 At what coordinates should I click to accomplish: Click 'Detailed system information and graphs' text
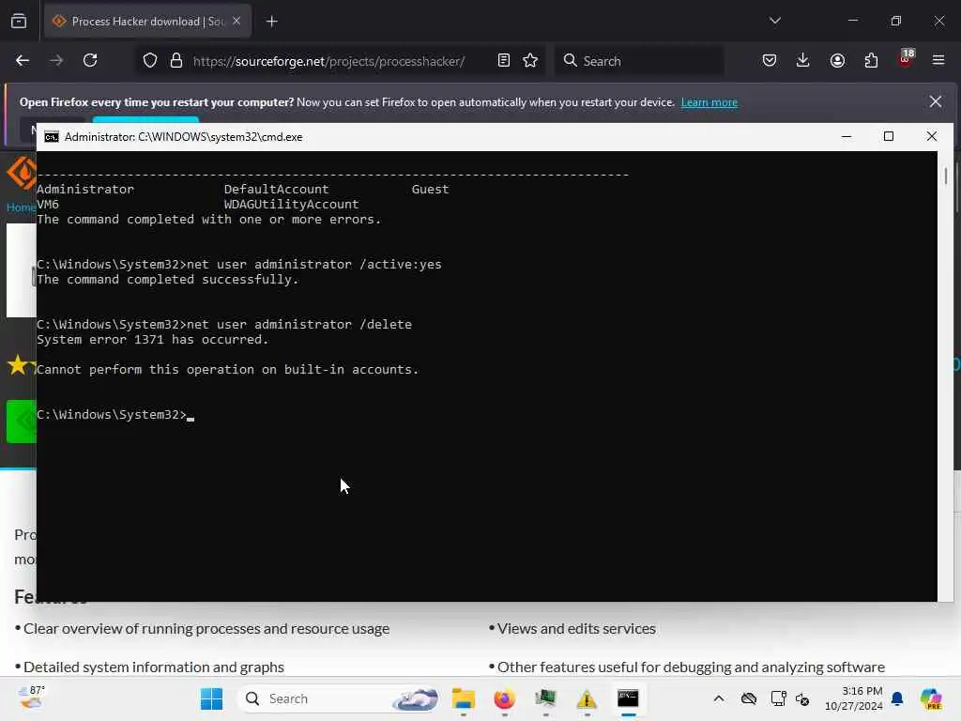coord(154,667)
